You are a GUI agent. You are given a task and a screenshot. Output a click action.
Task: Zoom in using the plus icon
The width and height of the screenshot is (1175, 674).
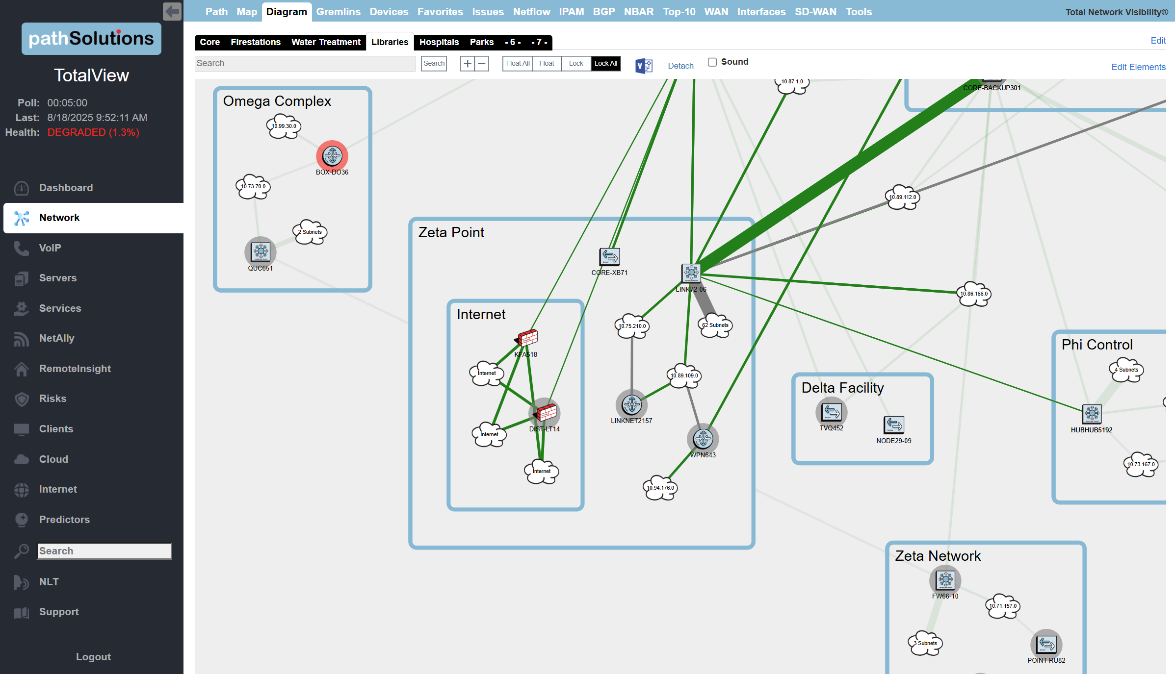[467, 63]
